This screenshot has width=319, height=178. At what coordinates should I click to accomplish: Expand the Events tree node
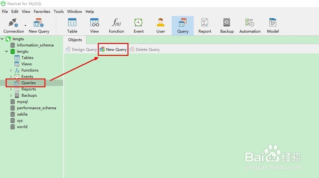(11, 77)
